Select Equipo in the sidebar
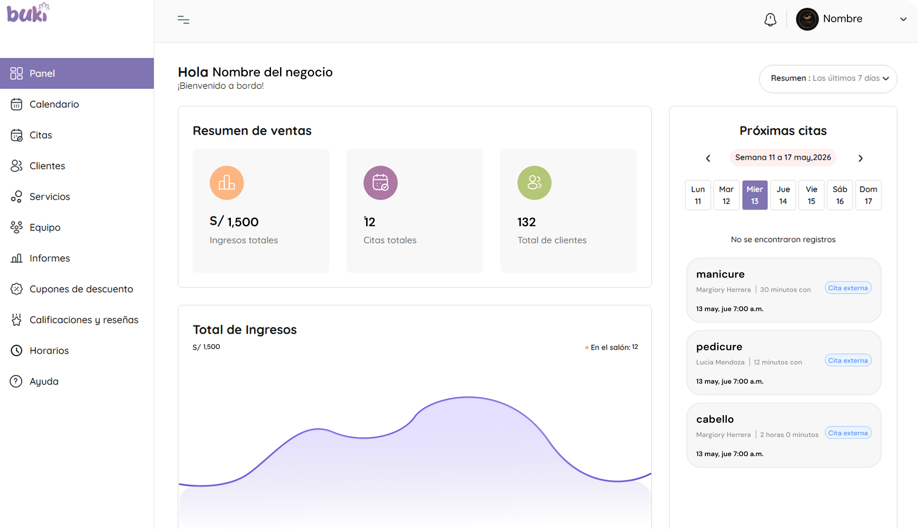Image resolution: width=918 pixels, height=529 pixels. (77, 227)
